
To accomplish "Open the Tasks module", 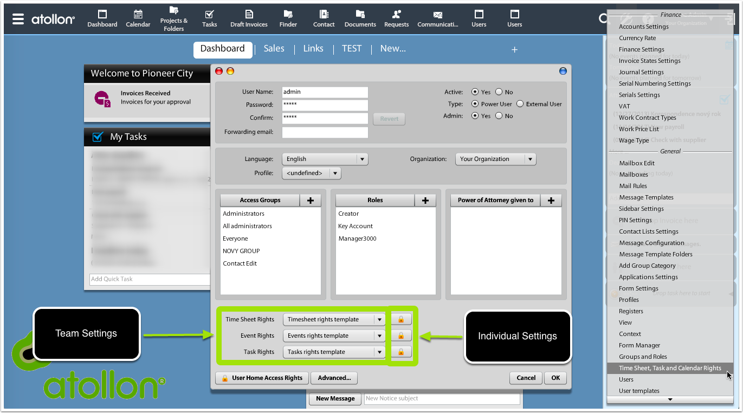I will point(210,18).
